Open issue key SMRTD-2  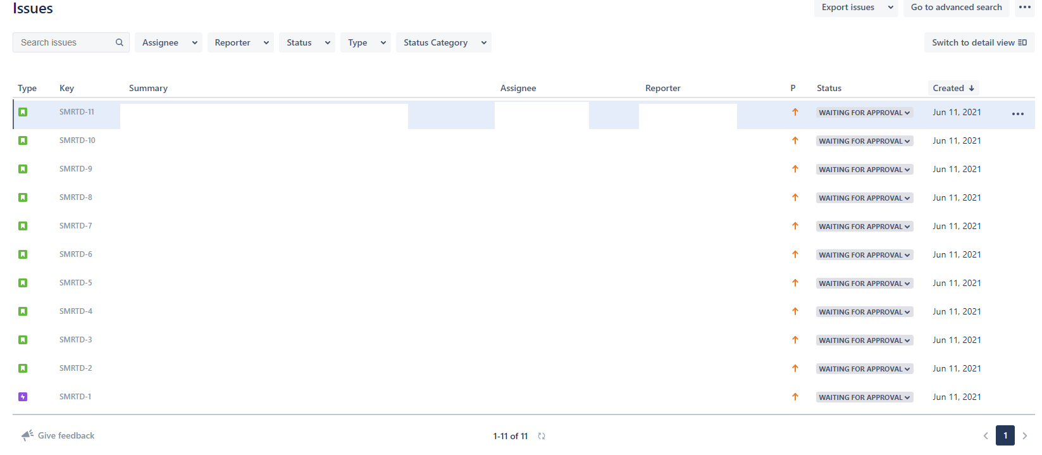[x=76, y=368]
